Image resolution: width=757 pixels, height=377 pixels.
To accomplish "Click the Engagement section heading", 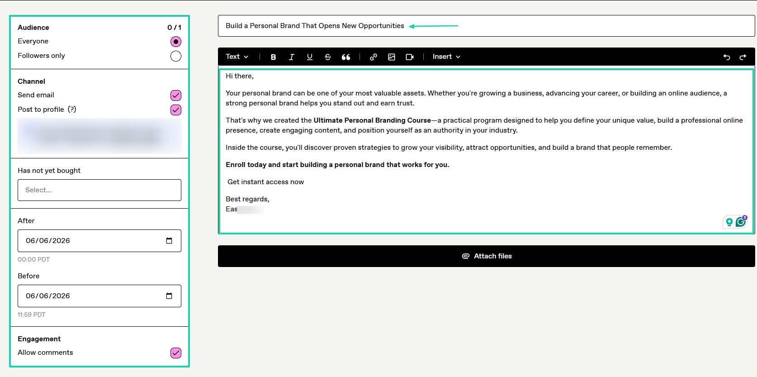I will 39,339.
